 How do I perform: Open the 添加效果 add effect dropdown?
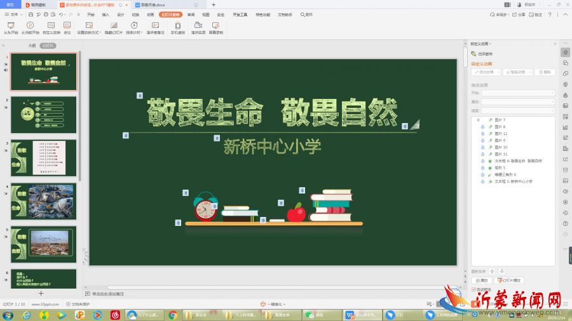(x=486, y=72)
